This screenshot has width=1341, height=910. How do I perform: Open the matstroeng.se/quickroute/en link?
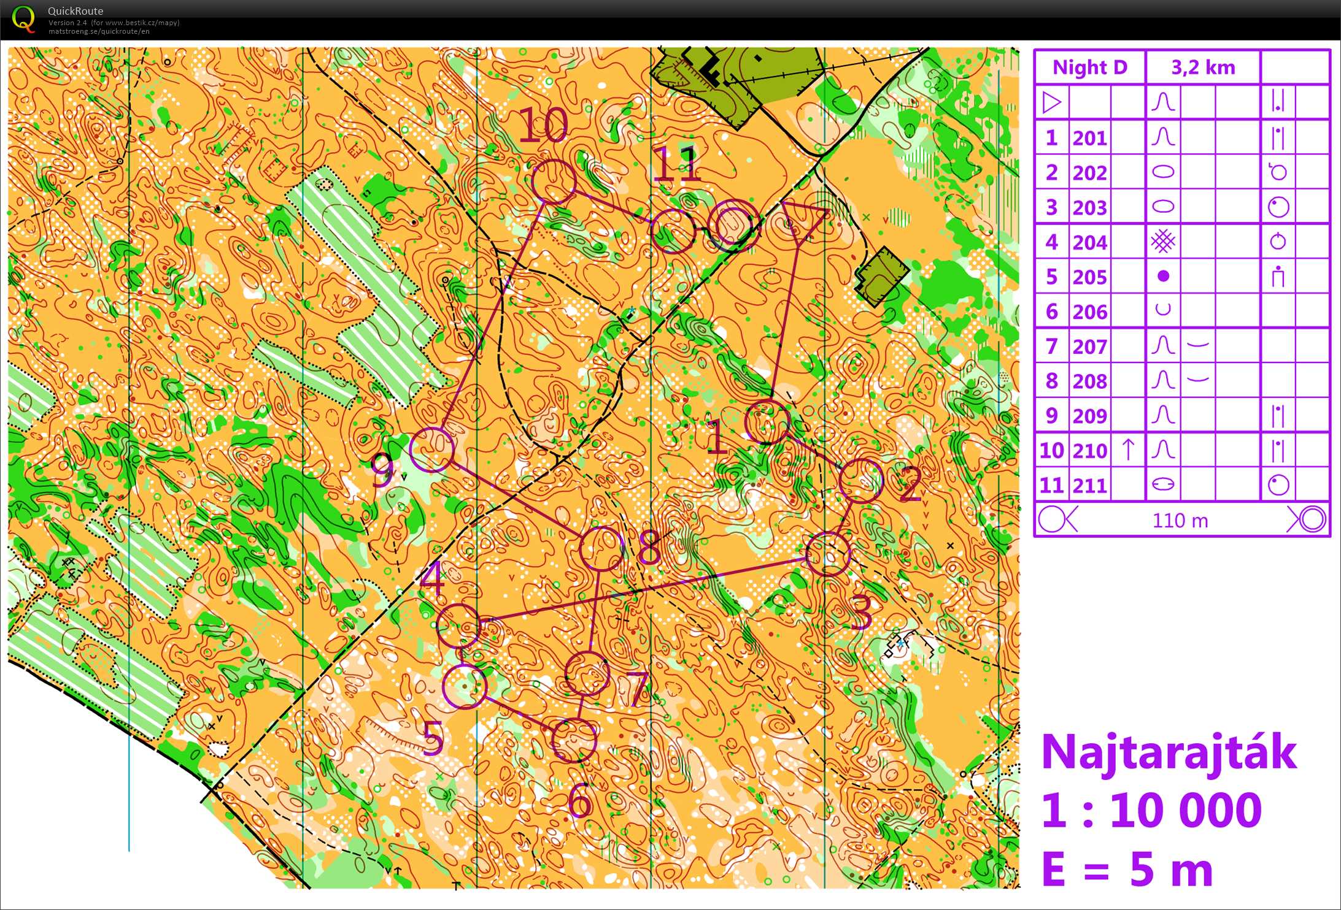click(98, 31)
